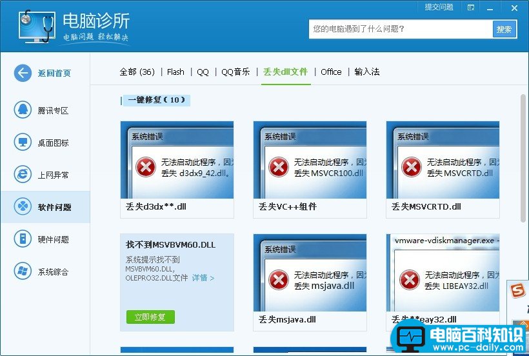The image size is (529, 356).
Task: Click the back arrow icon for 返回首页
Action: coord(23,73)
